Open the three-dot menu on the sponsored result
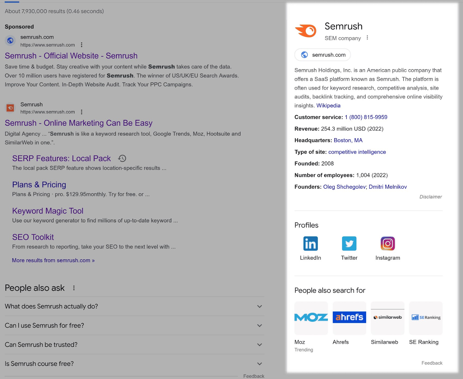Screen dimensions: 463x379 click(82, 45)
